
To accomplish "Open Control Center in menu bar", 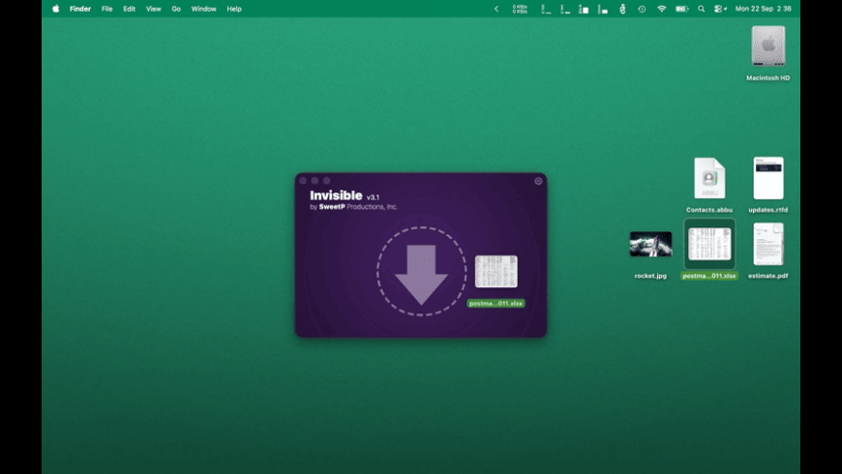I will [x=720, y=9].
